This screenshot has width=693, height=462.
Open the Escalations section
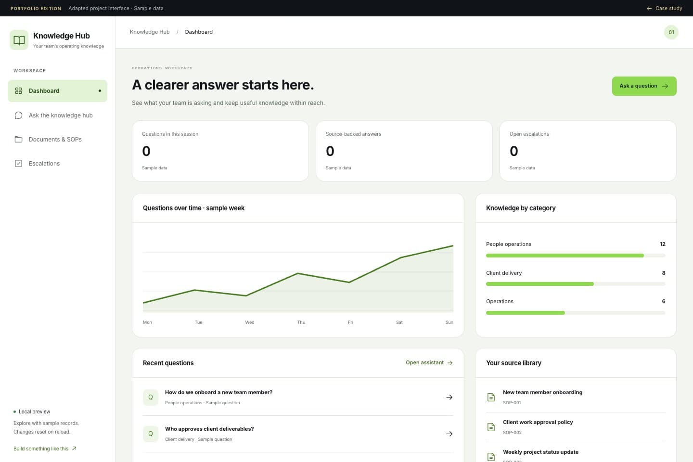click(57, 164)
